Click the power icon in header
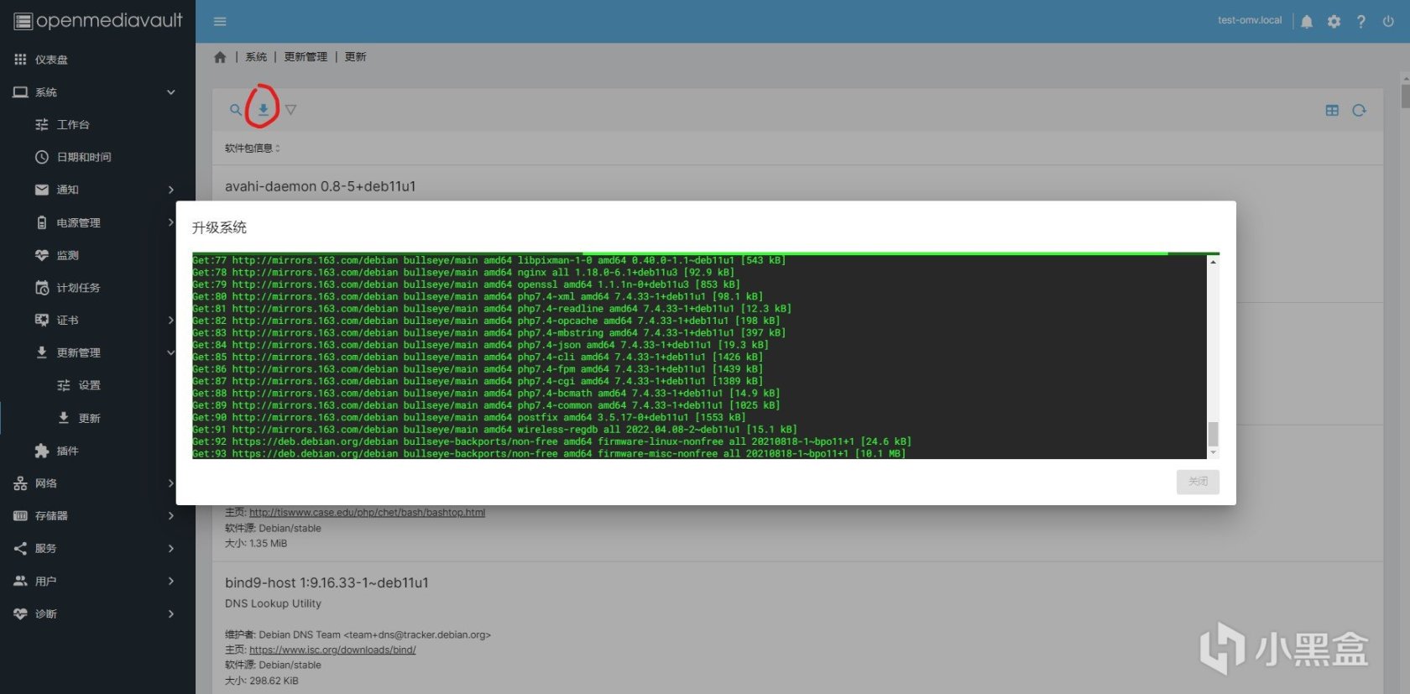 click(1388, 22)
